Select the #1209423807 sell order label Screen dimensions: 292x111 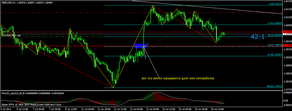point(11,35)
